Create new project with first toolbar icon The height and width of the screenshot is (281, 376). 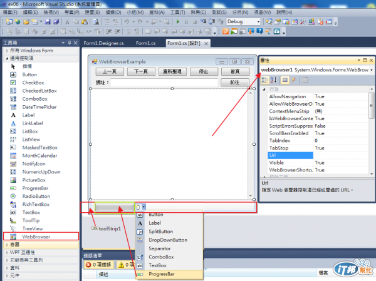[9, 22]
